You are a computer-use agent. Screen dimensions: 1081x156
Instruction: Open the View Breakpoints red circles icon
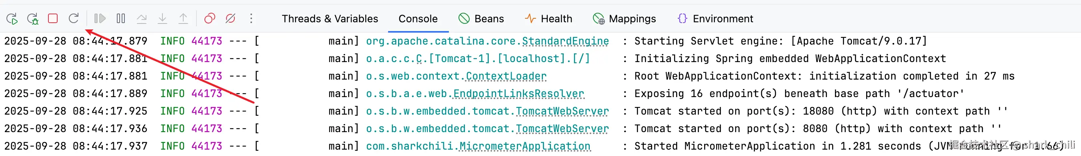click(x=209, y=18)
